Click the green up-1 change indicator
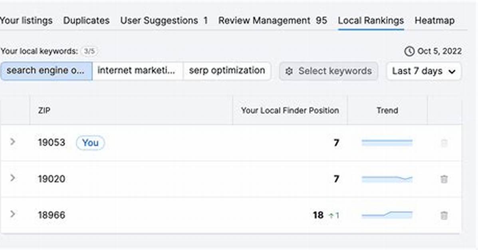Viewport: 478px width, 250px height. tap(334, 215)
